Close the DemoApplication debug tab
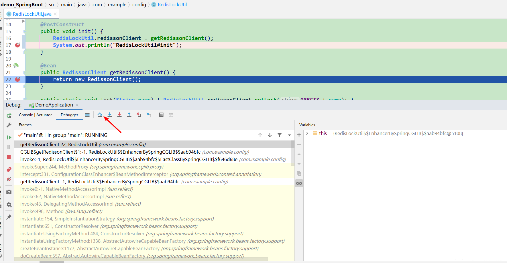This screenshot has width=507, height=263. [x=77, y=105]
